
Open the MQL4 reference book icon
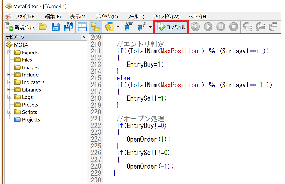(x=109, y=27)
